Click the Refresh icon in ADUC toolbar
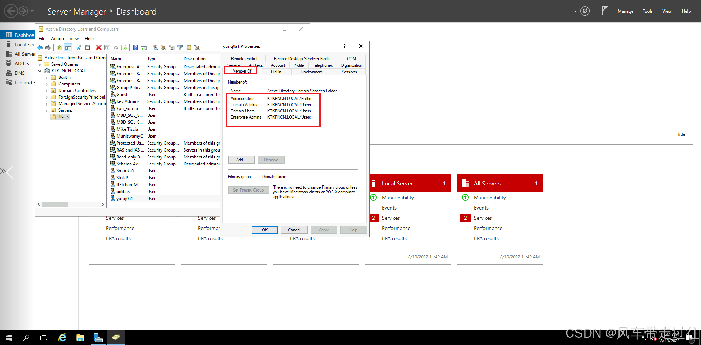701x345 pixels. (116, 47)
